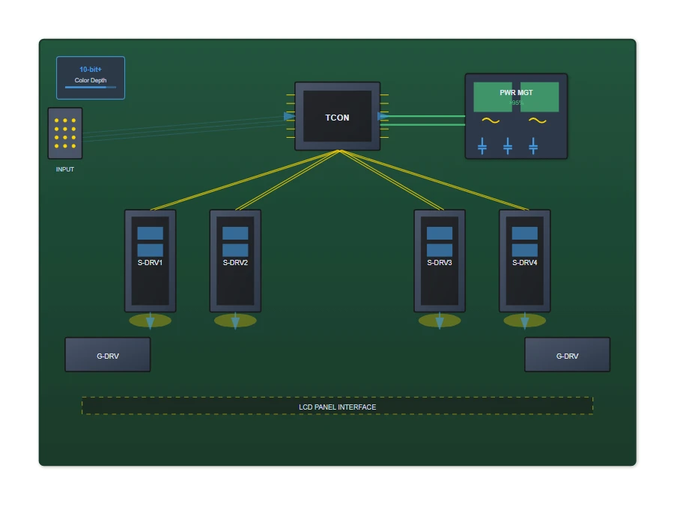Click the output arrow below S-DRV2
The width and height of the screenshot is (677, 507).
235,321
